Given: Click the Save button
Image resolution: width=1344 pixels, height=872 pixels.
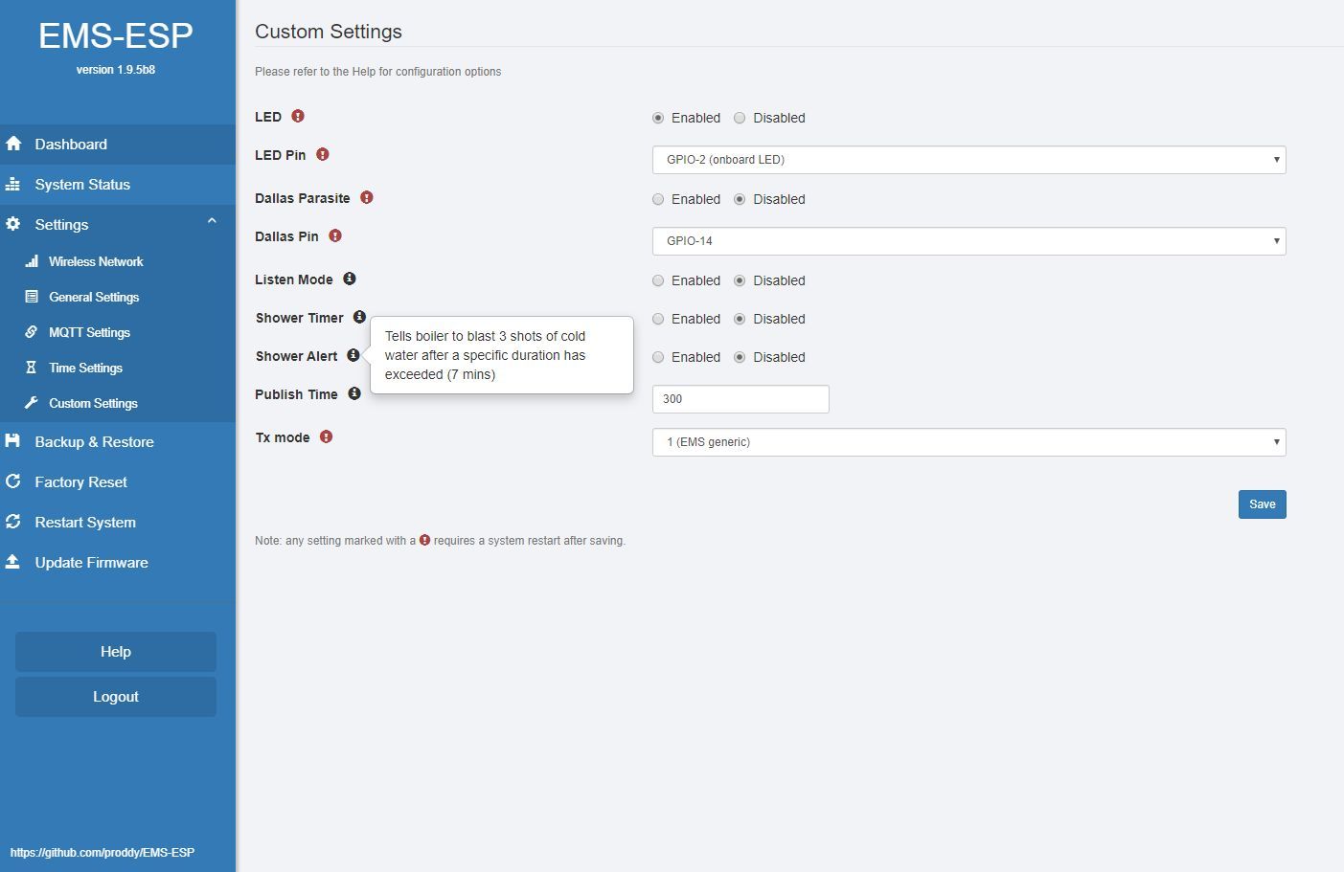Looking at the screenshot, I should pyautogui.click(x=1262, y=504).
